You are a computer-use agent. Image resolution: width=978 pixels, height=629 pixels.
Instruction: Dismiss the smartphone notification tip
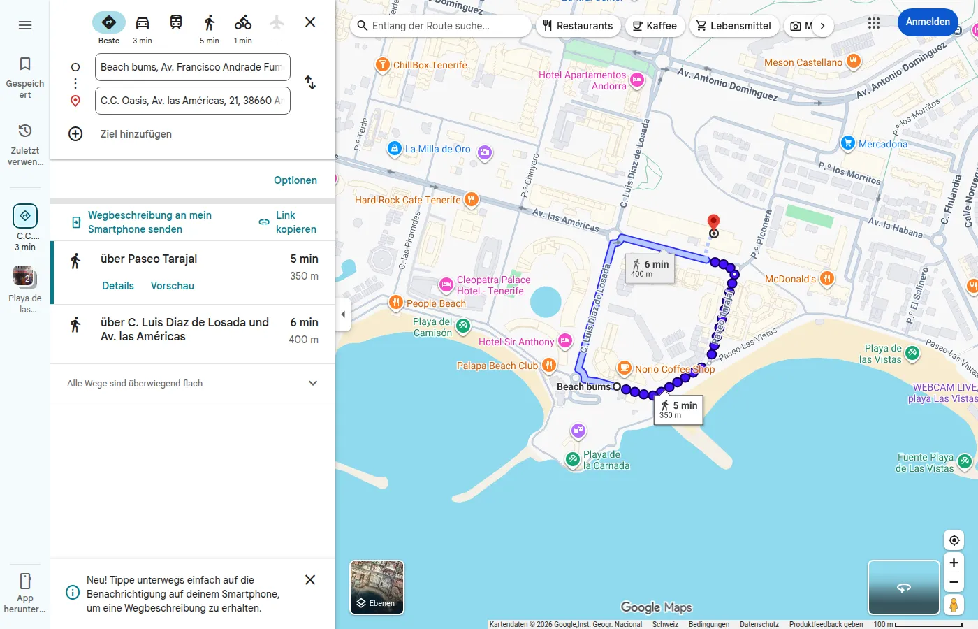pyautogui.click(x=310, y=580)
